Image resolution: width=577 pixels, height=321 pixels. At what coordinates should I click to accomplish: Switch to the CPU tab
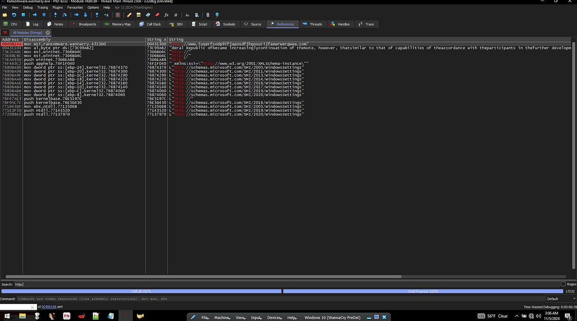10,24
